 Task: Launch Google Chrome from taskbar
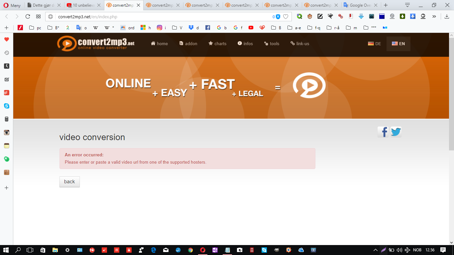point(190,250)
